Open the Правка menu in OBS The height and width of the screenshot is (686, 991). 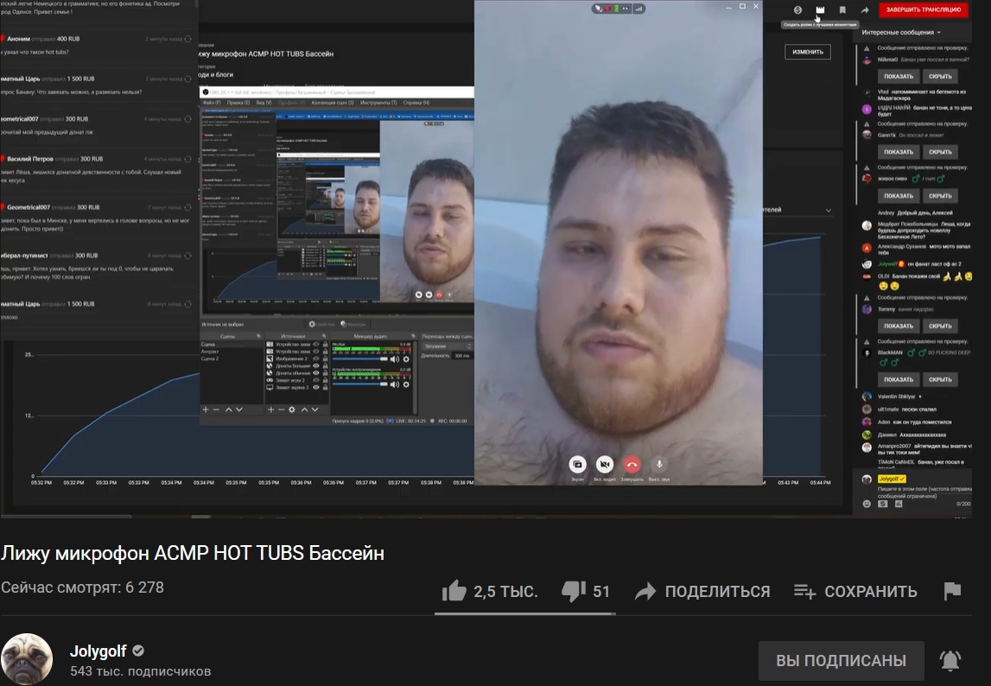(238, 103)
